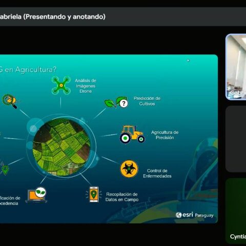
Task: Click the 'Recopilación de Datos en Campo' label
Action: pos(122,197)
